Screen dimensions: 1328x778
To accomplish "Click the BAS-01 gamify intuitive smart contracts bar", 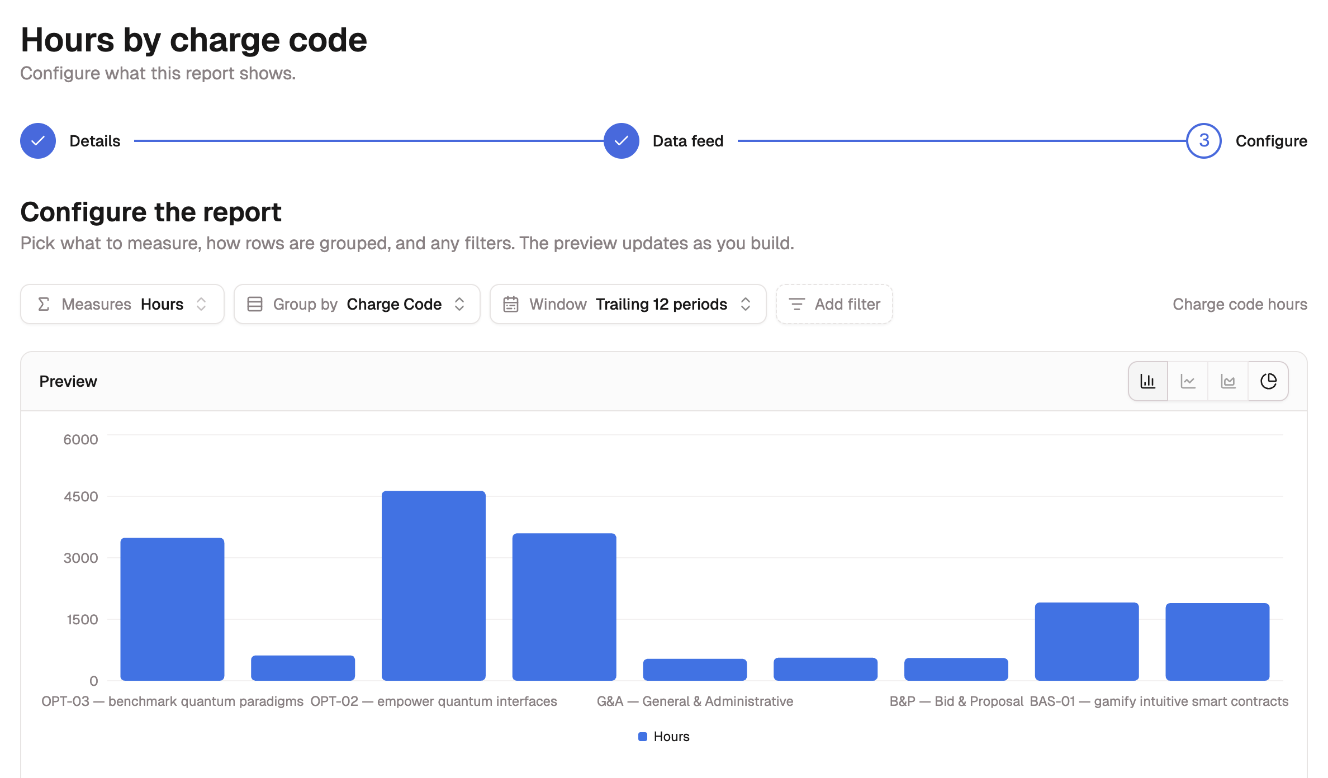I will [1217, 642].
